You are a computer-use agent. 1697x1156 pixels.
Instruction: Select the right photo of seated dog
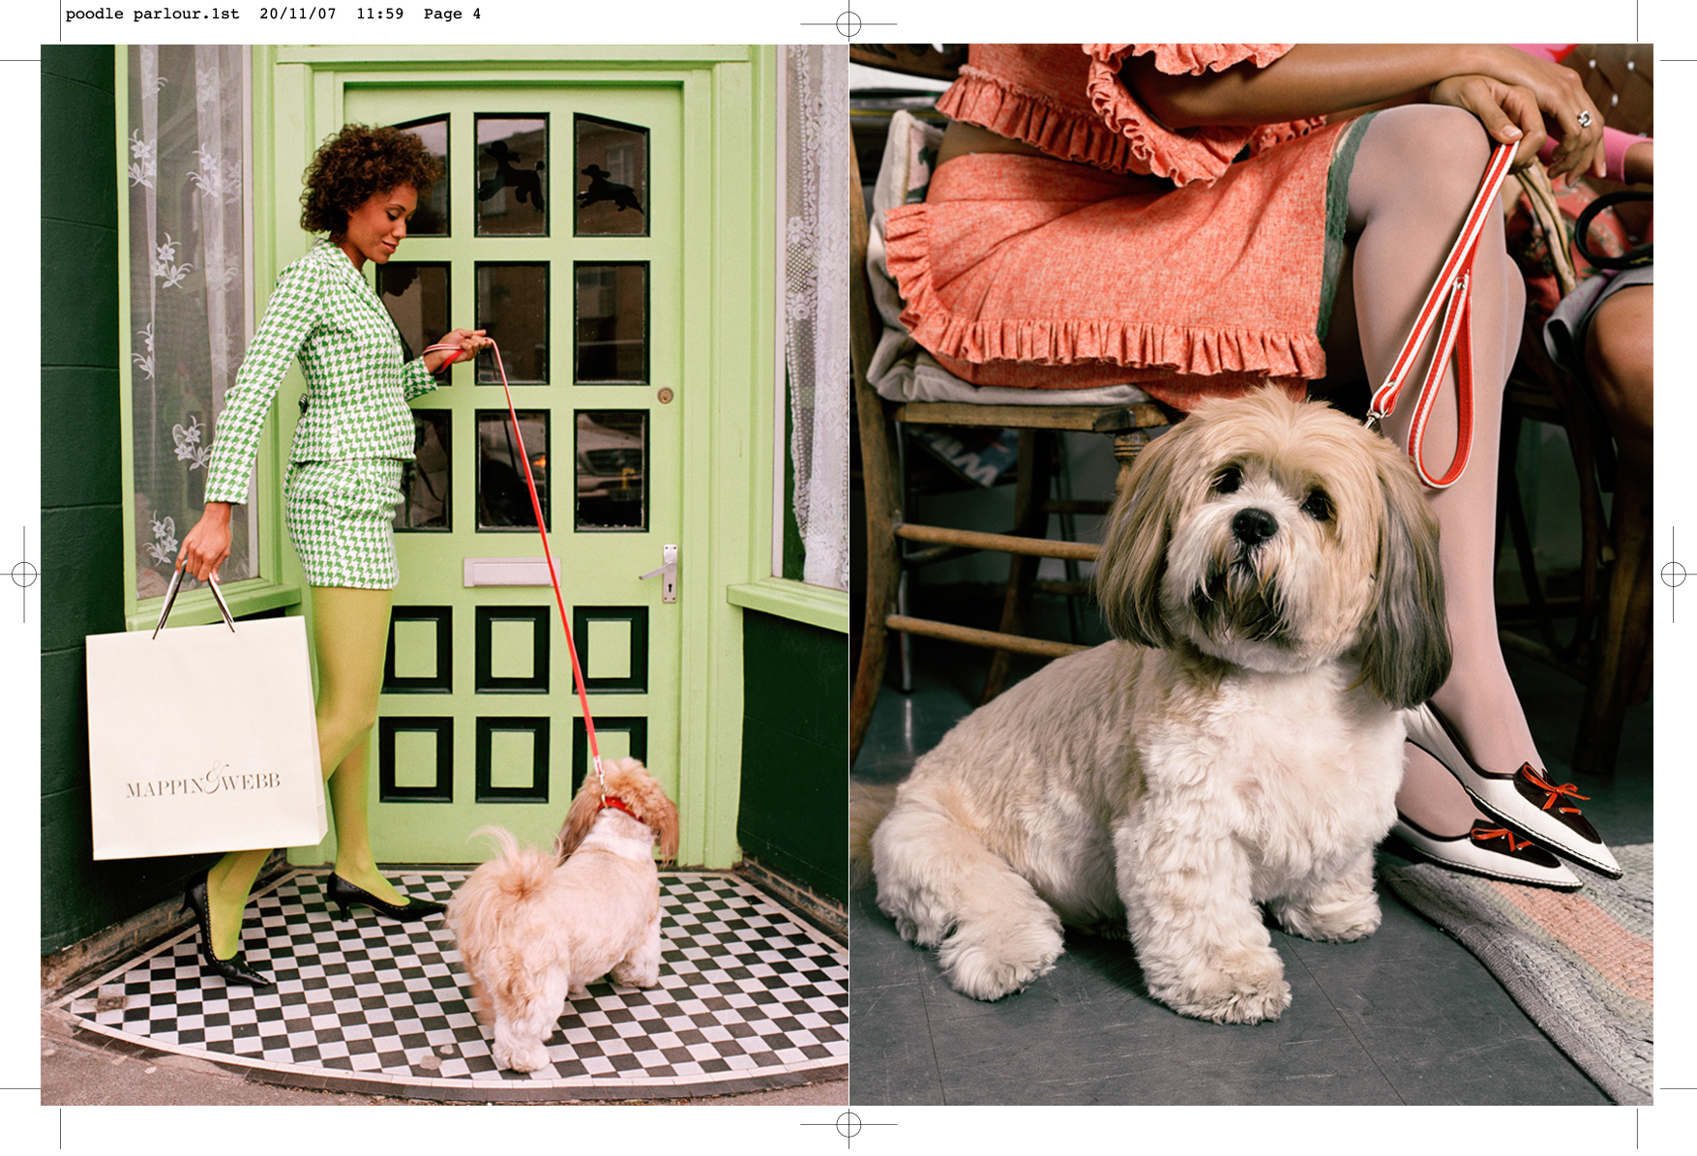pyautogui.click(x=1251, y=575)
